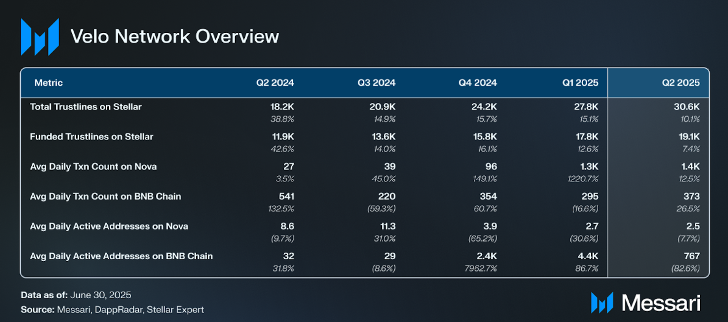Click the "20.9K" Total Trustlines value

(383, 107)
